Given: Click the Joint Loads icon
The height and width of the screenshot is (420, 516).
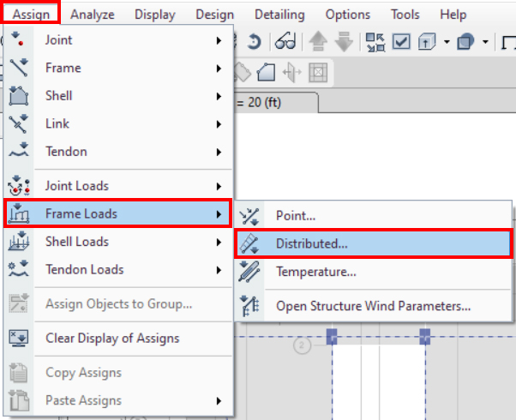Looking at the screenshot, I should 19,185.
